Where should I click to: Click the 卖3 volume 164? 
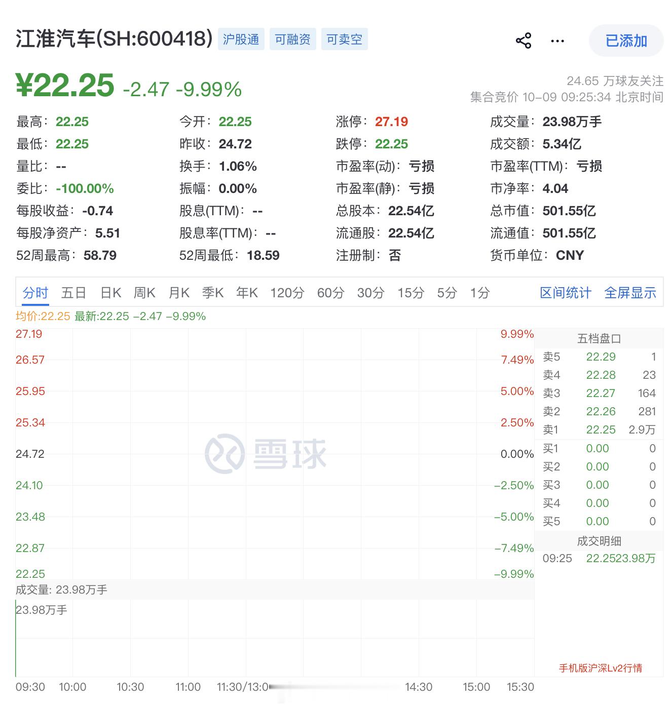click(x=647, y=393)
